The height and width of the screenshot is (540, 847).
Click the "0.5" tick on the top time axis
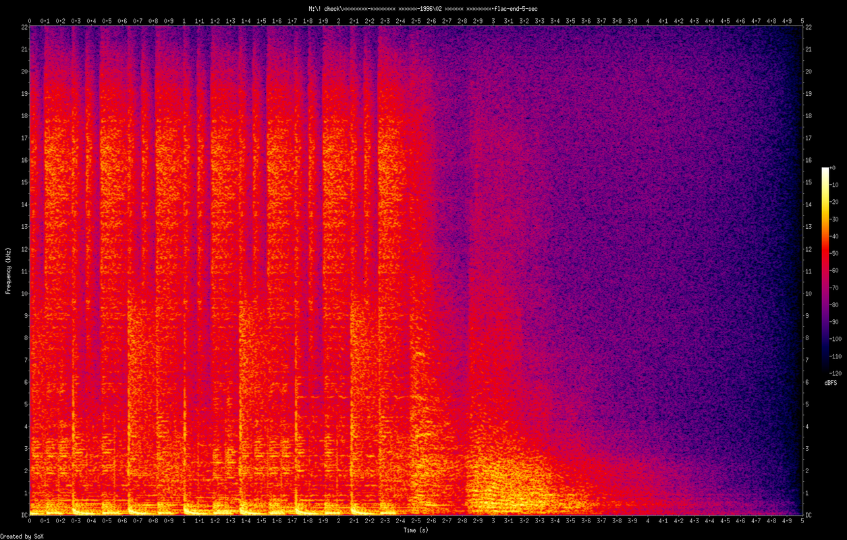[107, 20]
